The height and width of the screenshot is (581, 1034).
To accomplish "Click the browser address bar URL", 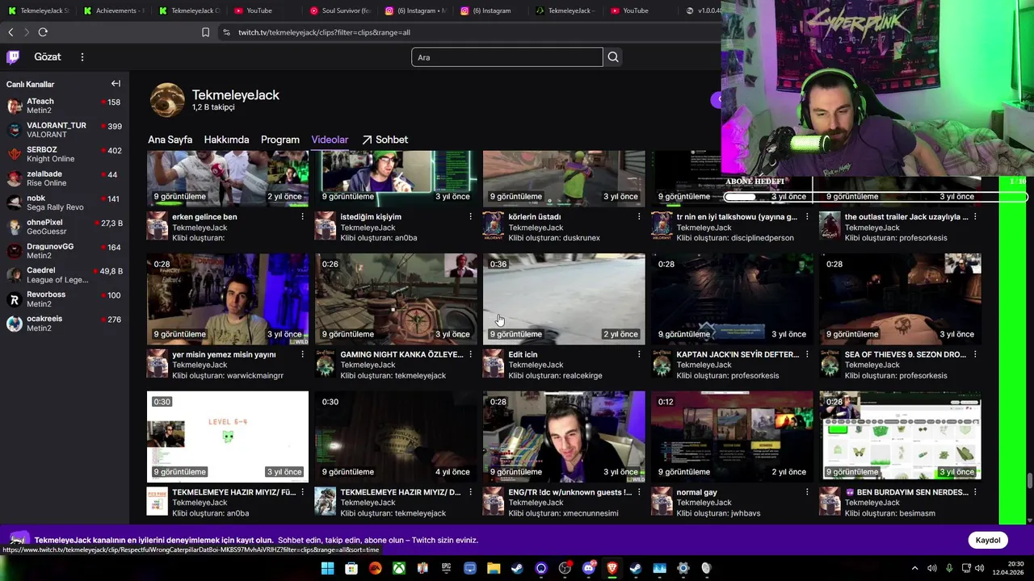I will pos(324,32).
